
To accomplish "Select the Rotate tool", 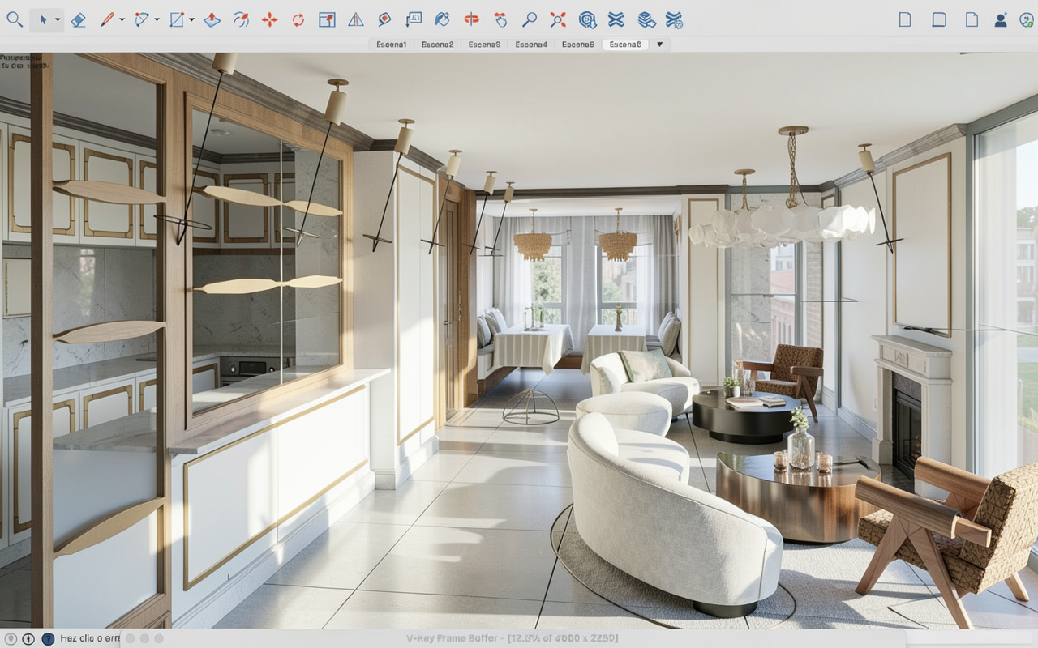I will [298, 19].
